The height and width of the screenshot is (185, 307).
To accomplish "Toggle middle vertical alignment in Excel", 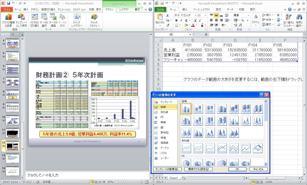I will click(x=216, y=15).
